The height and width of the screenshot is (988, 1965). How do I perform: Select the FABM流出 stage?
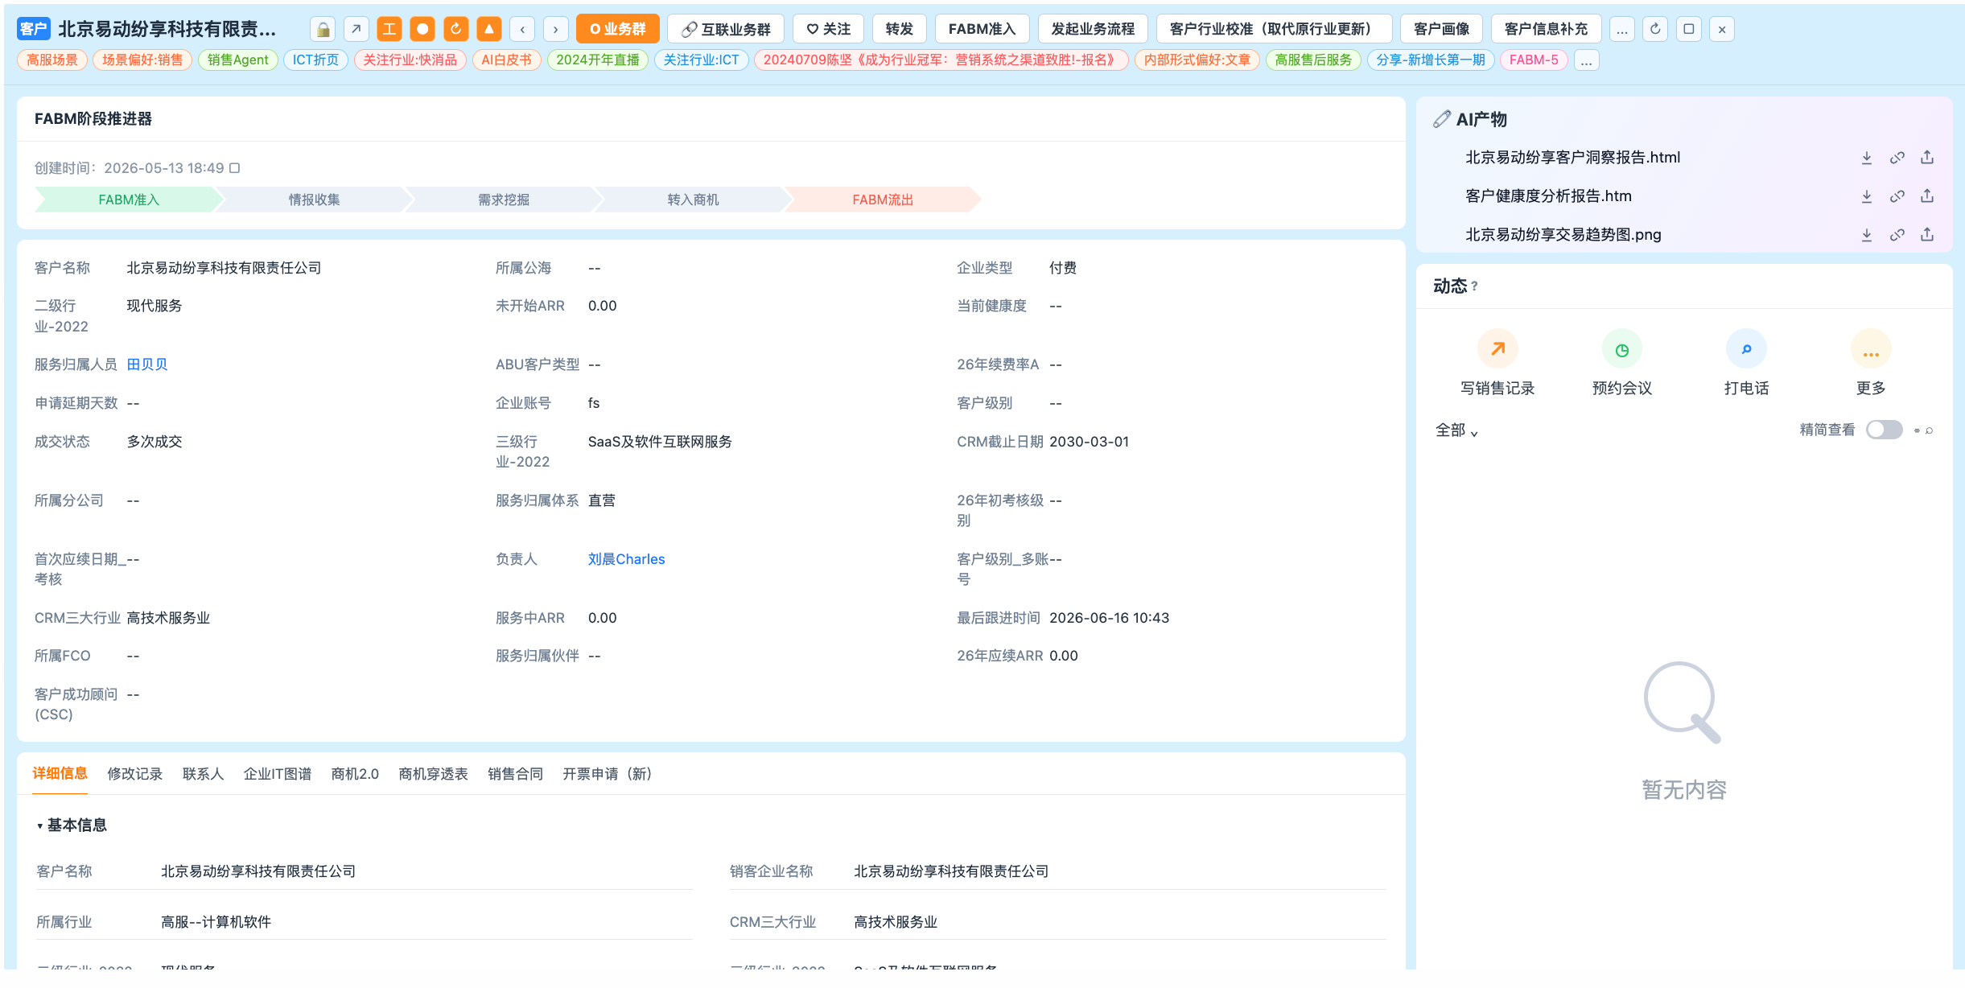[x=883, y=200]
